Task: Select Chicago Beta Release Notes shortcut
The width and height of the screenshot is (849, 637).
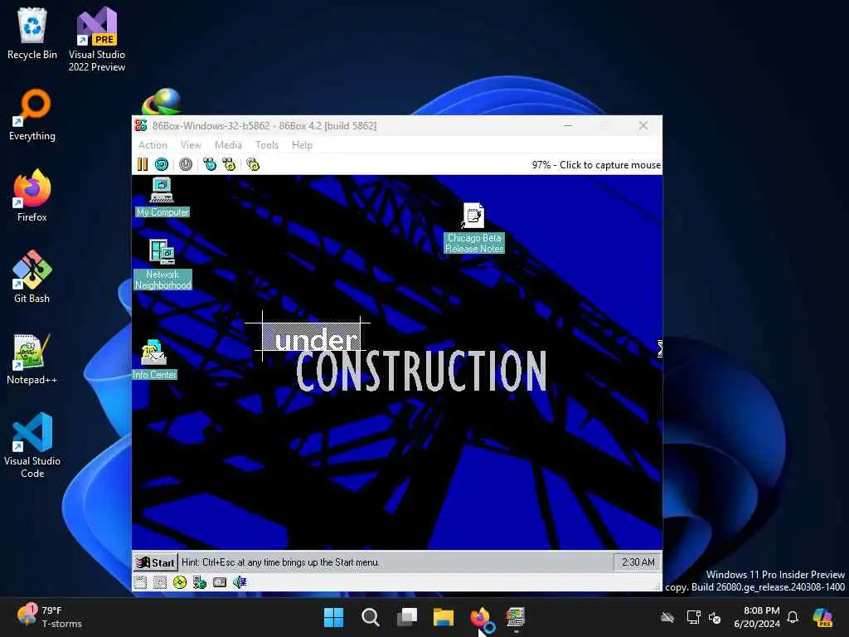Action: 474,228
